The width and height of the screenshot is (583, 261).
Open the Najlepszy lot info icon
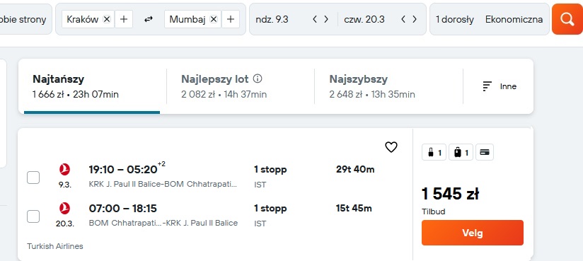[x=258, y=79]
